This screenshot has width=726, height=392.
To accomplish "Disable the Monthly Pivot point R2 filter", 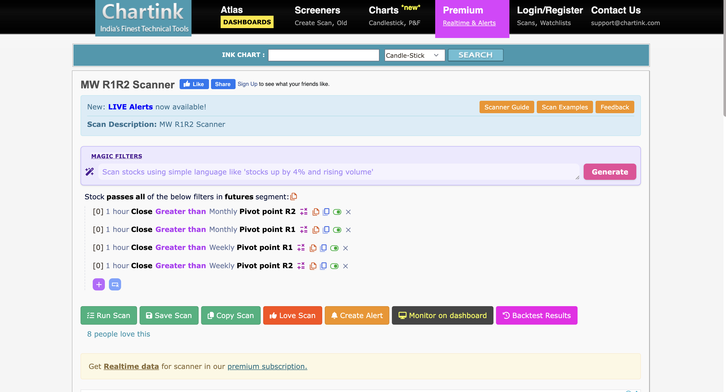I will [337, 212].
